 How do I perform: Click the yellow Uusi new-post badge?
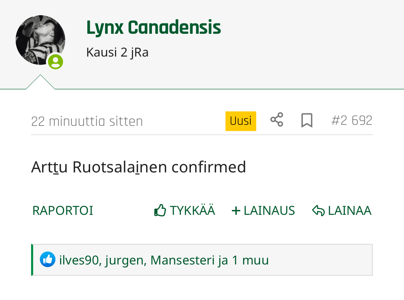point(241,121)
